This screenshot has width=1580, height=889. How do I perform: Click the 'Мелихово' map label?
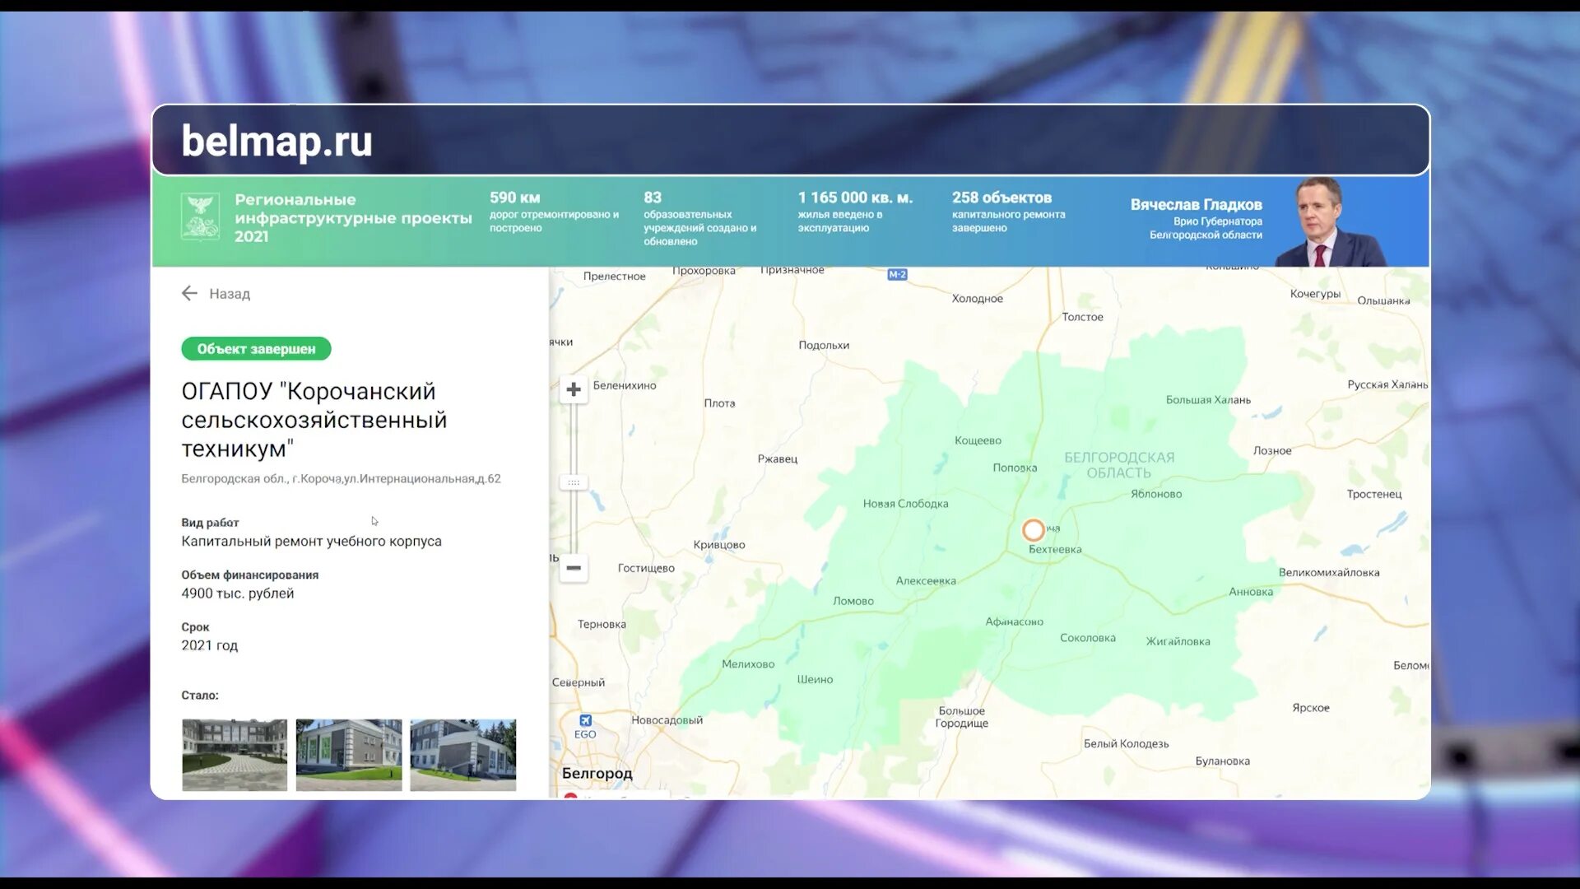(x=748, y=664)
